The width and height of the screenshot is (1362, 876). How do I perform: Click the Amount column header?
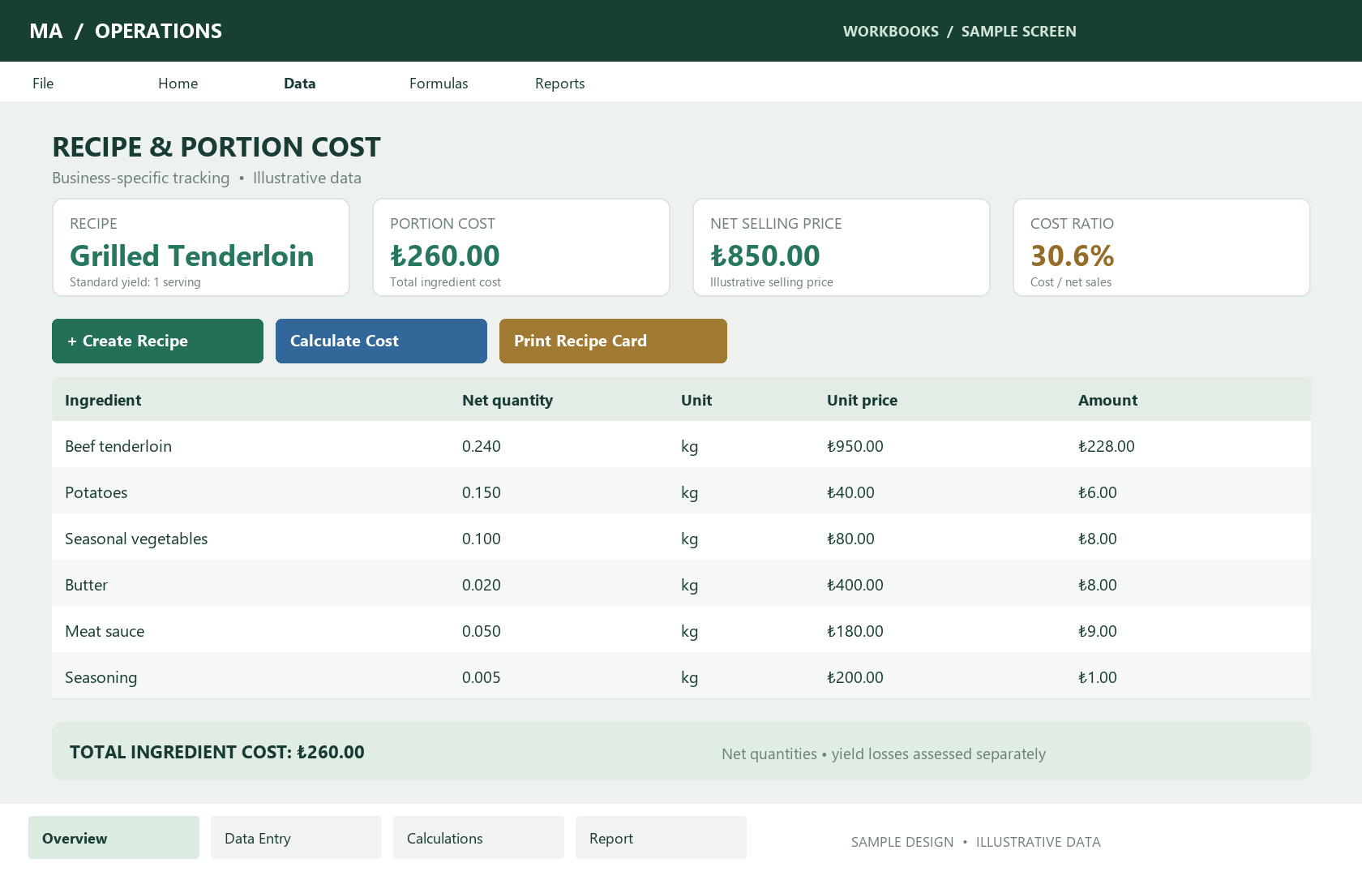click(x=1107, y=400)
